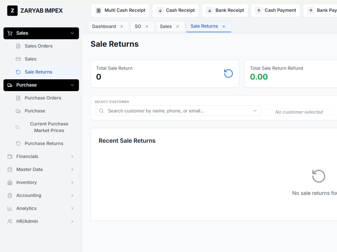The width and height of the screenshot is (337, 252).
Task: Open the Cash Receipt button
Action: [x=176, y=10]
